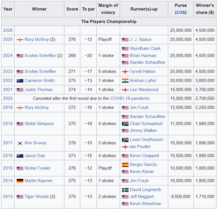Screen dimensions: 217x209
Task: Click the Australian flag beside Cameron Smith
Action: [20, 81]
